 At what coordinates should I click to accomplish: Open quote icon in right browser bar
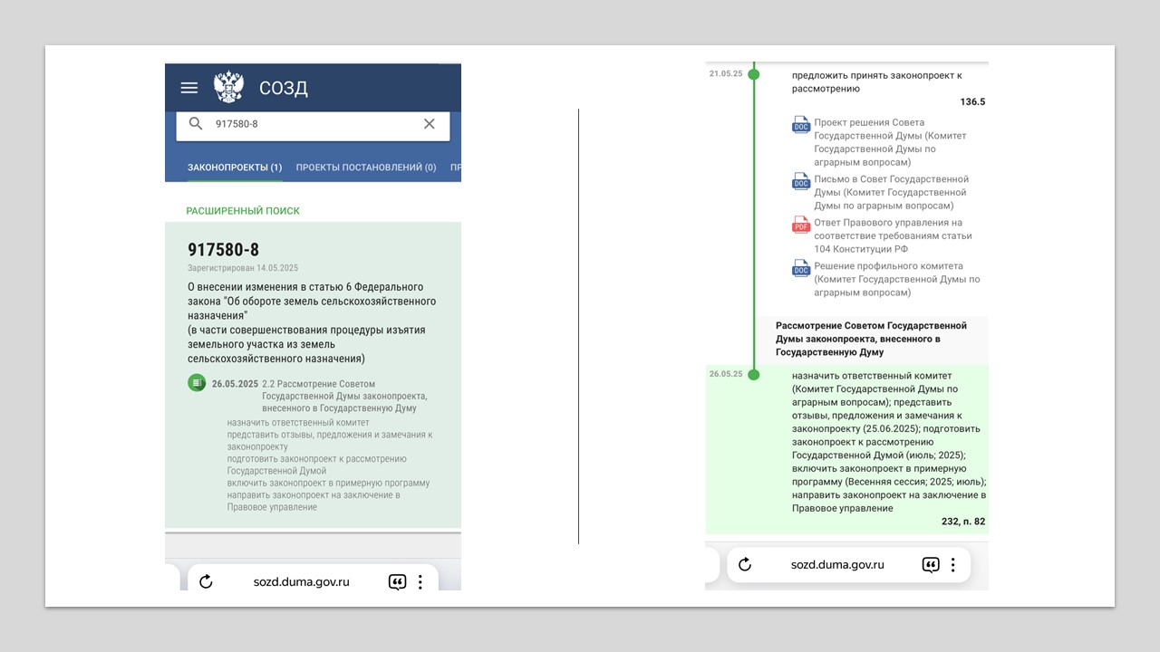click(931, 565)
